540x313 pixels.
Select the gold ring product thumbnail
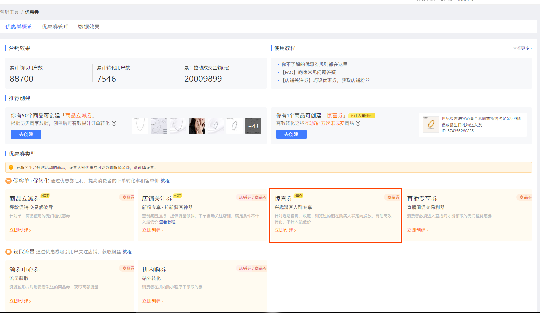(431, 125)
